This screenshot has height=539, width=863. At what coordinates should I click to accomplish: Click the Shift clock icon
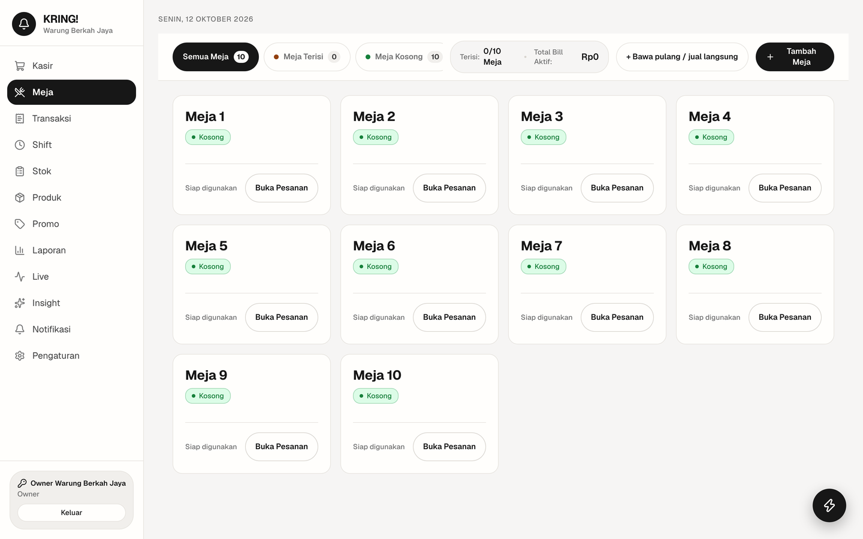click(x=20, y=145)
